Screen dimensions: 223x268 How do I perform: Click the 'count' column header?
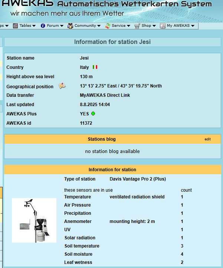pyautogui.click(x=186, y=190)
